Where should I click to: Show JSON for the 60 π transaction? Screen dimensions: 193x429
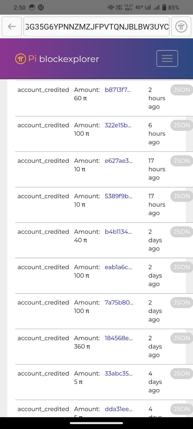[181, 90]
